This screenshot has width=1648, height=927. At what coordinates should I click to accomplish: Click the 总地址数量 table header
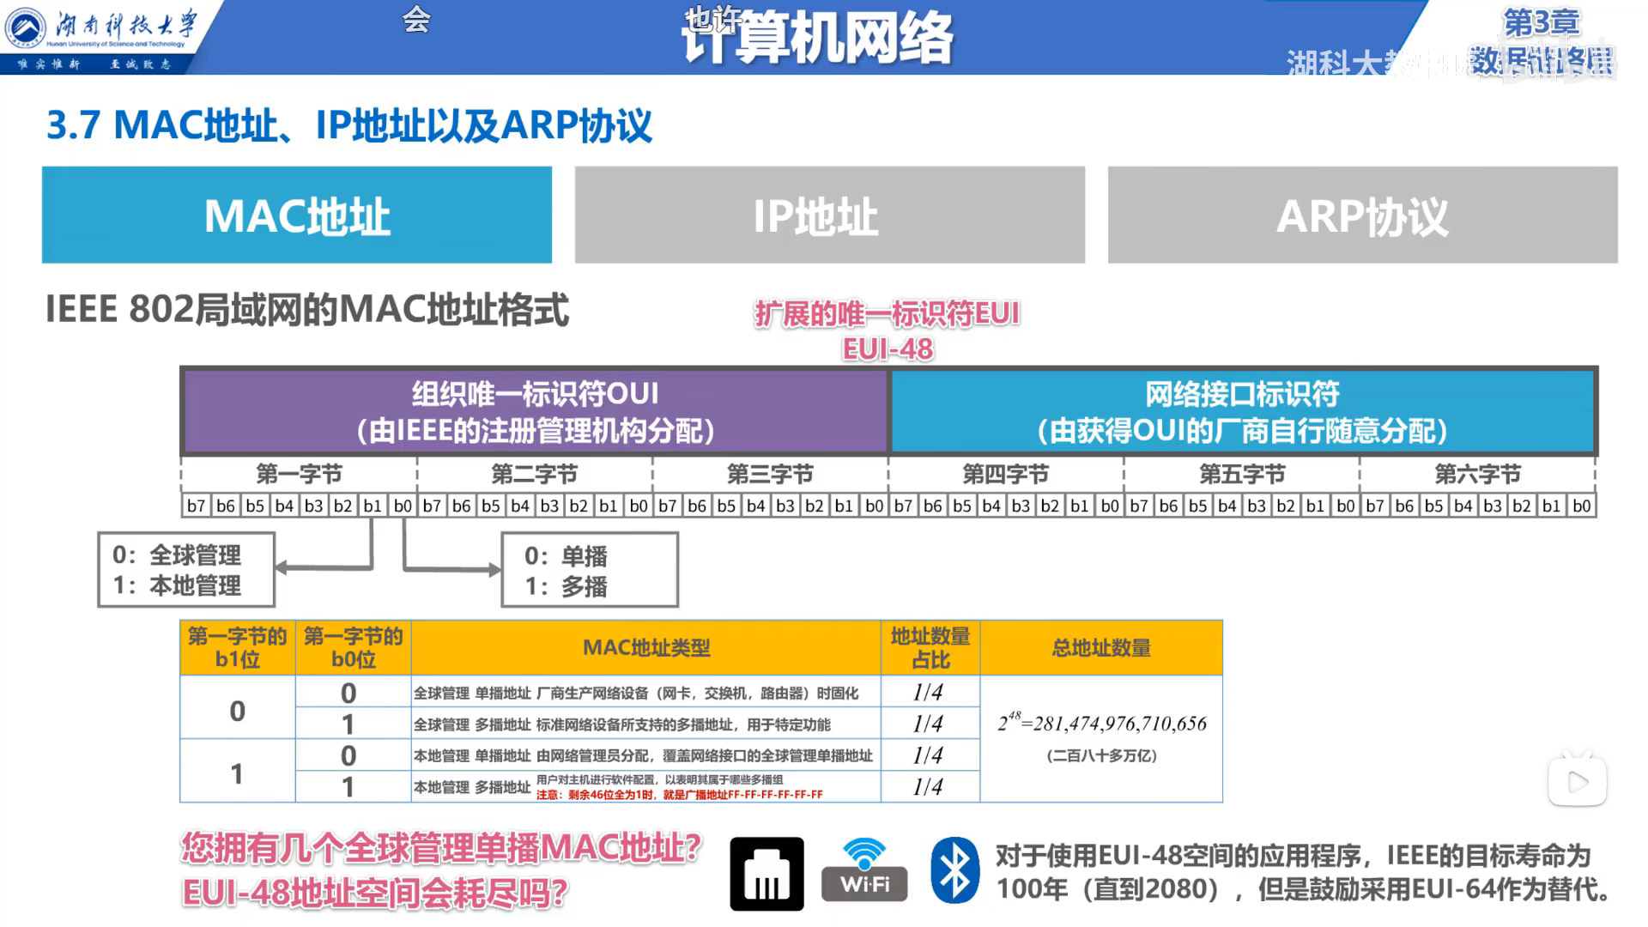(1101, 648)
